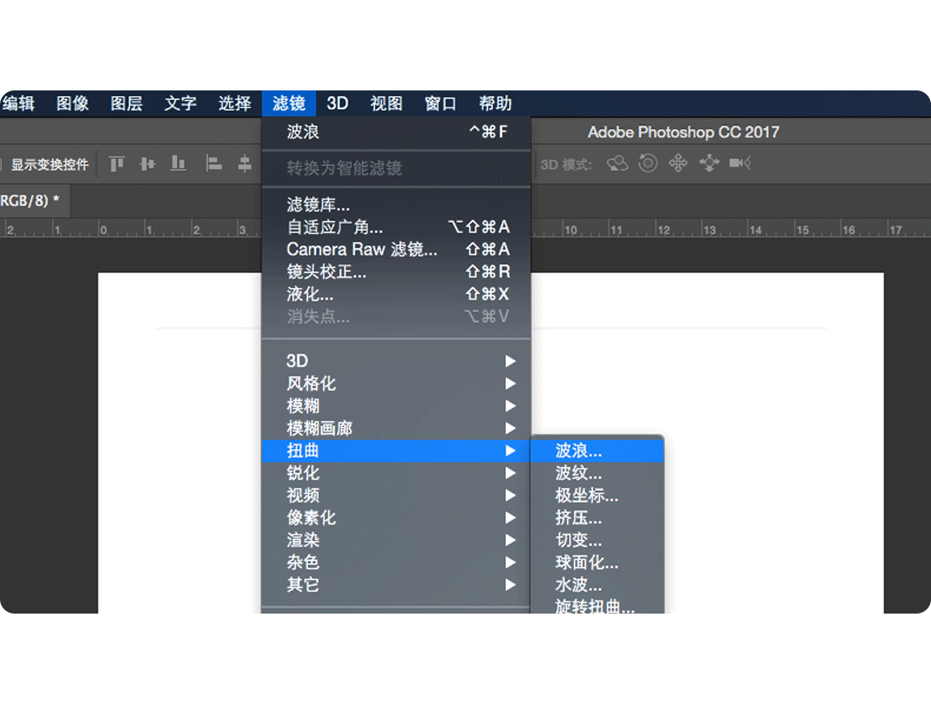Click the align vertical centers icon
The height and width of the screenshot is (704, 931).
pos(147,163)
